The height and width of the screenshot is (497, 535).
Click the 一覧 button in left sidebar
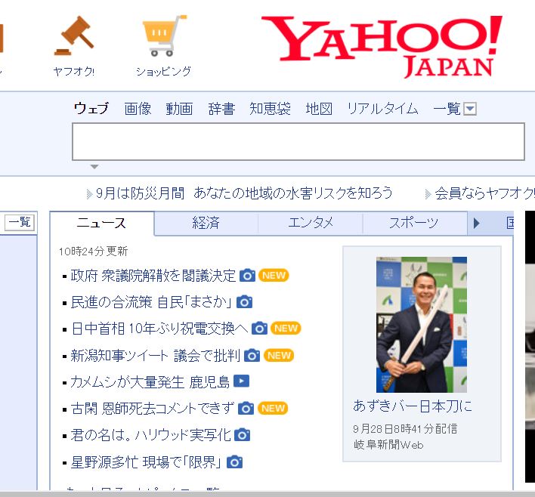tap(20, 223)
